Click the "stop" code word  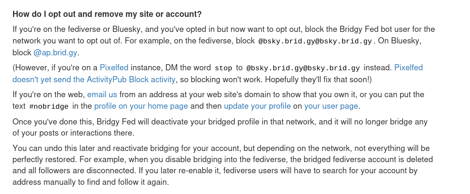(x=223, y=68)
